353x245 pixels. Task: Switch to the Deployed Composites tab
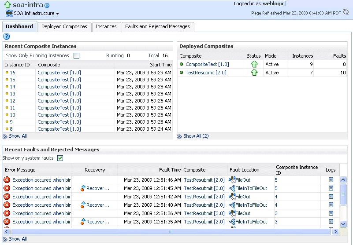64,26
